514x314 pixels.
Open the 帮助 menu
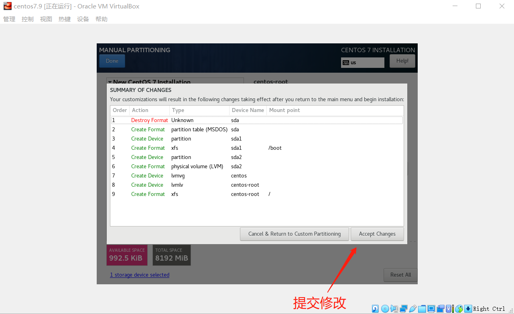tap(102, 19)
